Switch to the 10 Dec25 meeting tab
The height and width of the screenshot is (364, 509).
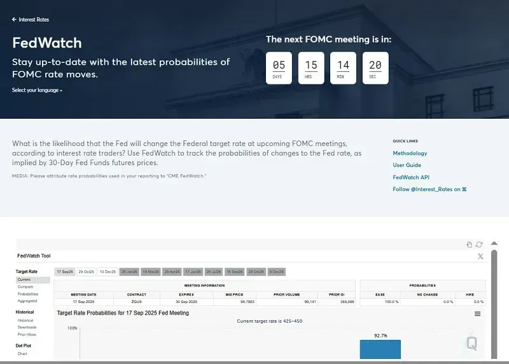tap(108, 272)
